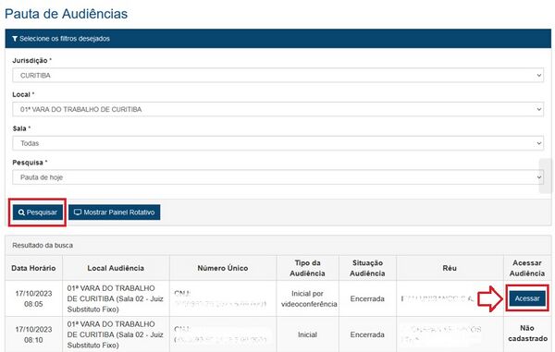Click the Pesquisar search button

38,212
